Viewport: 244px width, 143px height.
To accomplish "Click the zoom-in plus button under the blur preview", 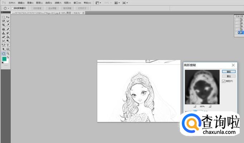I will pyautogui.click(x=210, y=106).
